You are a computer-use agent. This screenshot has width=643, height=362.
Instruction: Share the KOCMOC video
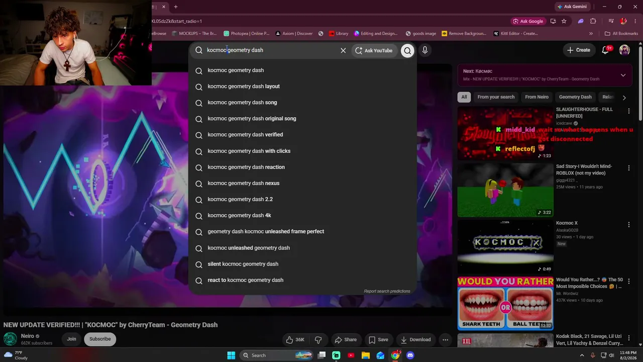coord(346,340)
